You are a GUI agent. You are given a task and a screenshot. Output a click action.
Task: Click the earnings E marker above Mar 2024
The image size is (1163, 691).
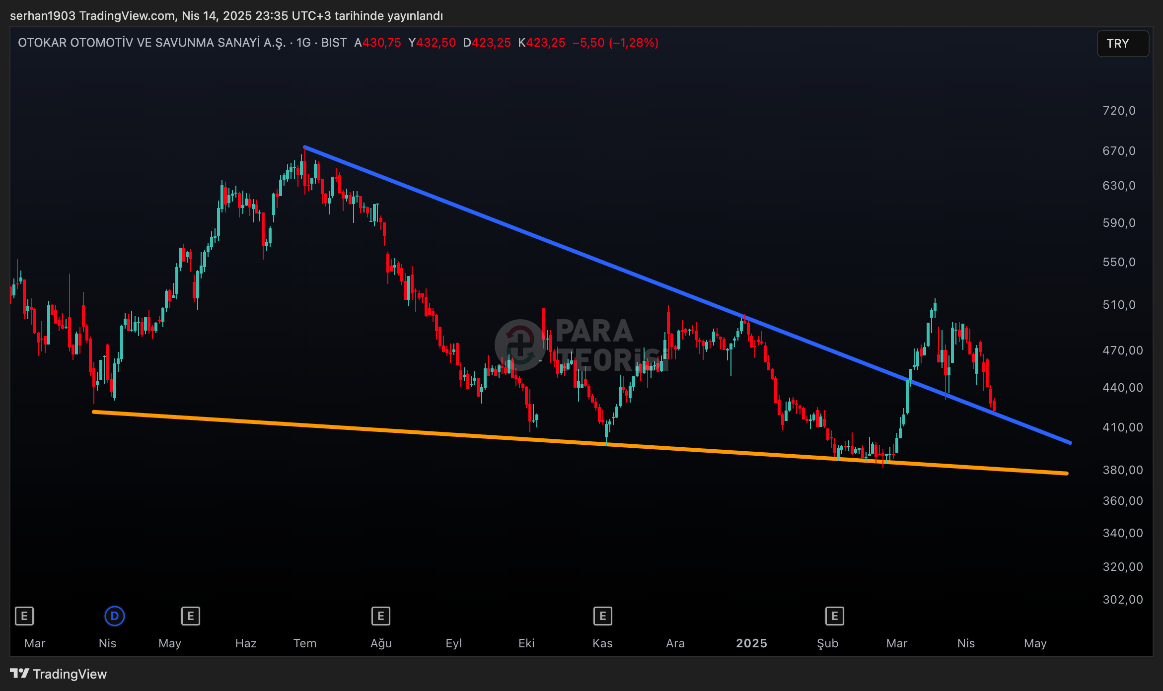pyautogui.click(x=24, y=616)
